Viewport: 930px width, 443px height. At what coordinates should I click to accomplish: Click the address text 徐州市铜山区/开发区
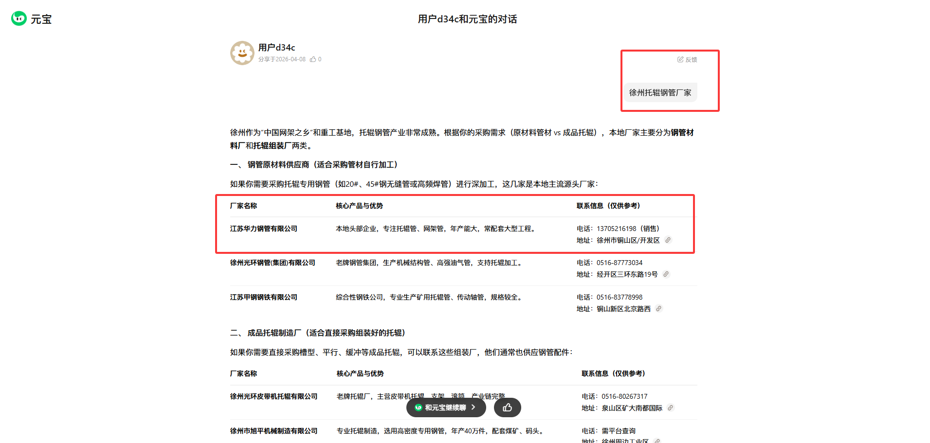coord(628,240)
